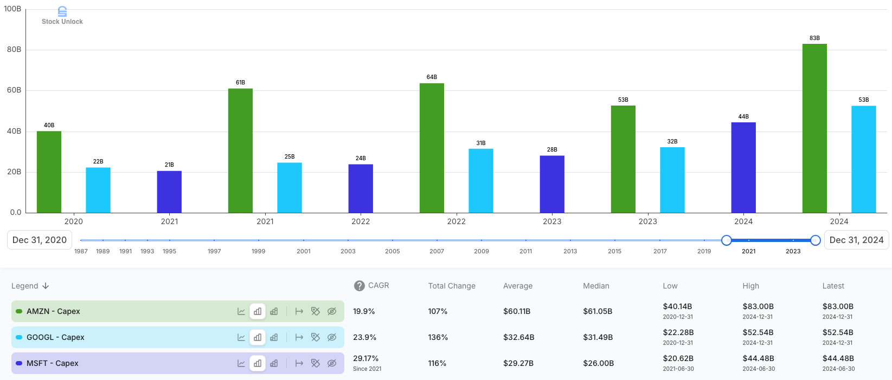Click the 22B cyan bar for 2020
Image resolution: width=892 pixels, height=380 pixels.
[98, 190]
